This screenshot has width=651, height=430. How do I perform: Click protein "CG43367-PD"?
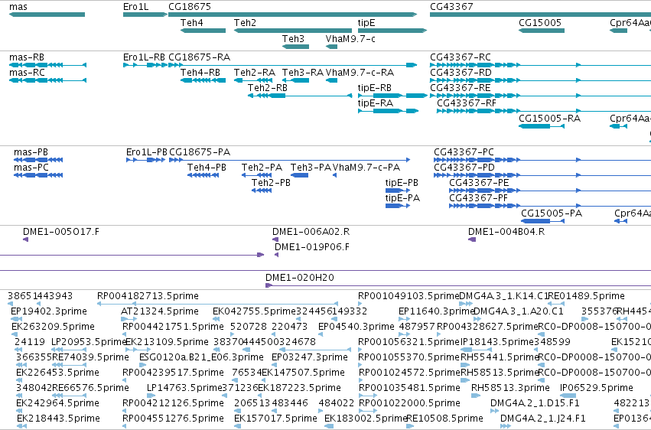pyautogui.click(x=464, y=168)
